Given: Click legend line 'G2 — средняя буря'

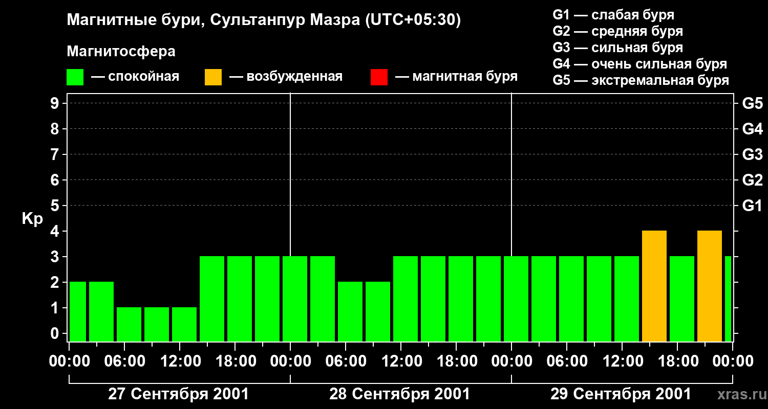Looking at the screenshot, I should pos(618,31).
